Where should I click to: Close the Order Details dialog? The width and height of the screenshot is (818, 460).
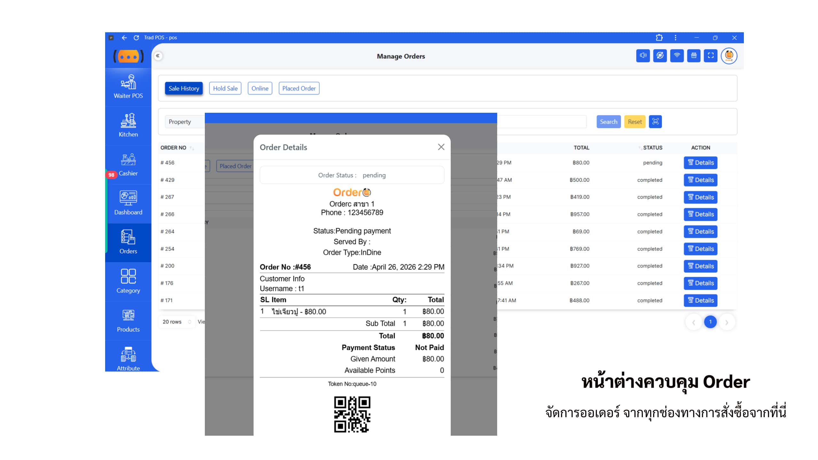point(441,147)
